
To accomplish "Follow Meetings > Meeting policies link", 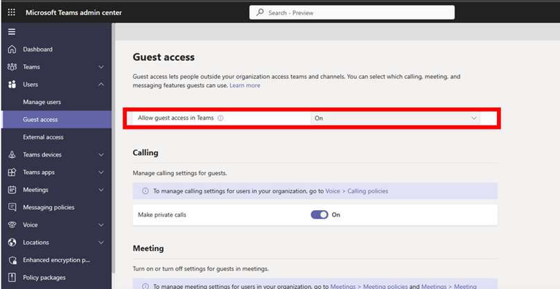I will (369, 286).
